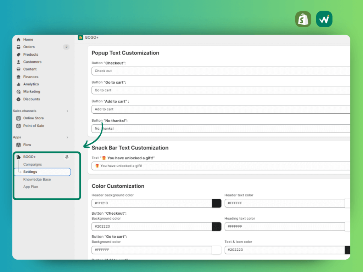Click the BOGO+ app icon in the sidebar
The height and width of the screenshot is (272, 363).
[x=18, y=157]
